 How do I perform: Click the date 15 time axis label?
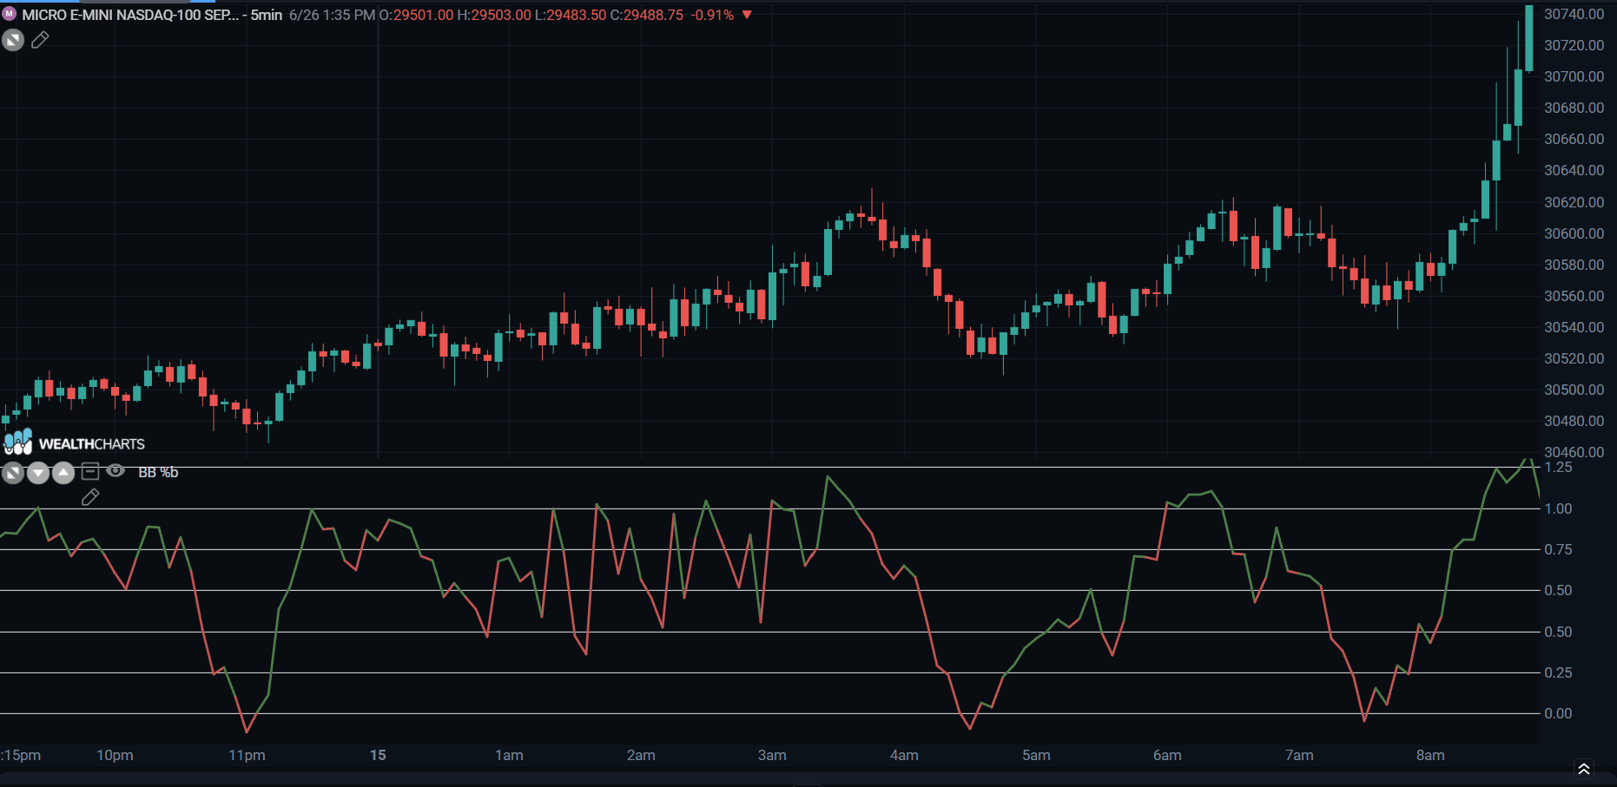tap(378, 755)
